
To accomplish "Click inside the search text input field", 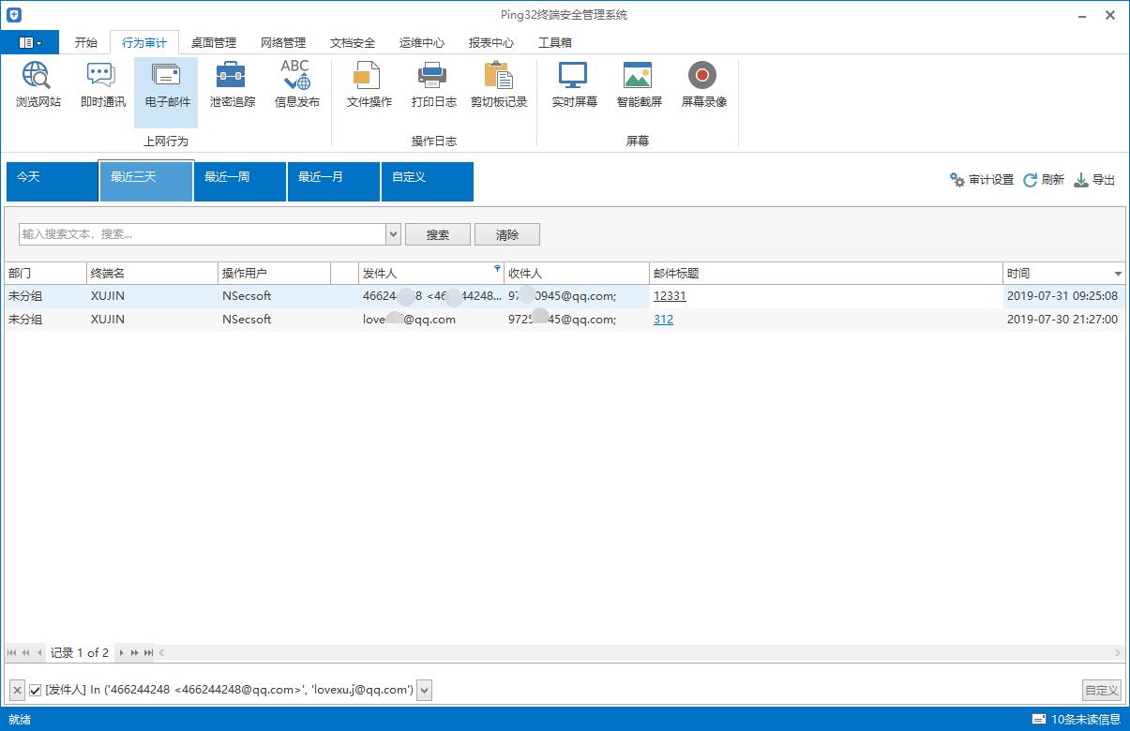I will pyautogui.click(x=203, y=234).
